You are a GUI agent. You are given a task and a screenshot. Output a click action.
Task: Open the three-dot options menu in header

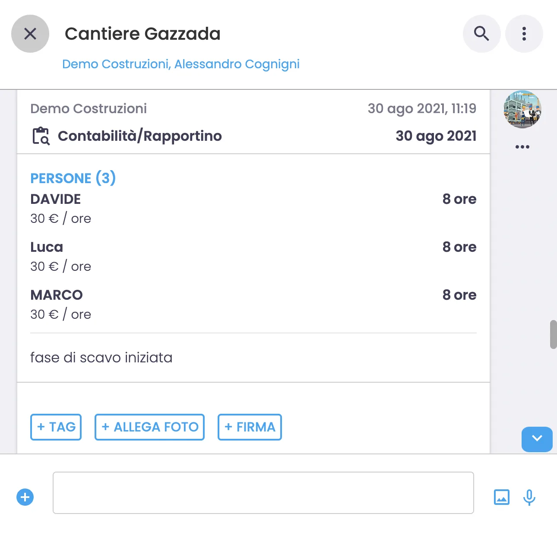(x=524, y=34)
